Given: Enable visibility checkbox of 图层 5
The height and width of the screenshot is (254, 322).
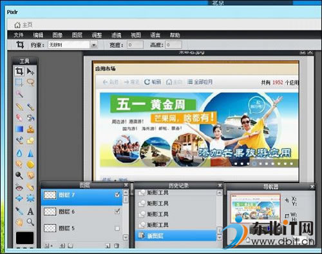Looking at the screenshot, I should point(117,228).
